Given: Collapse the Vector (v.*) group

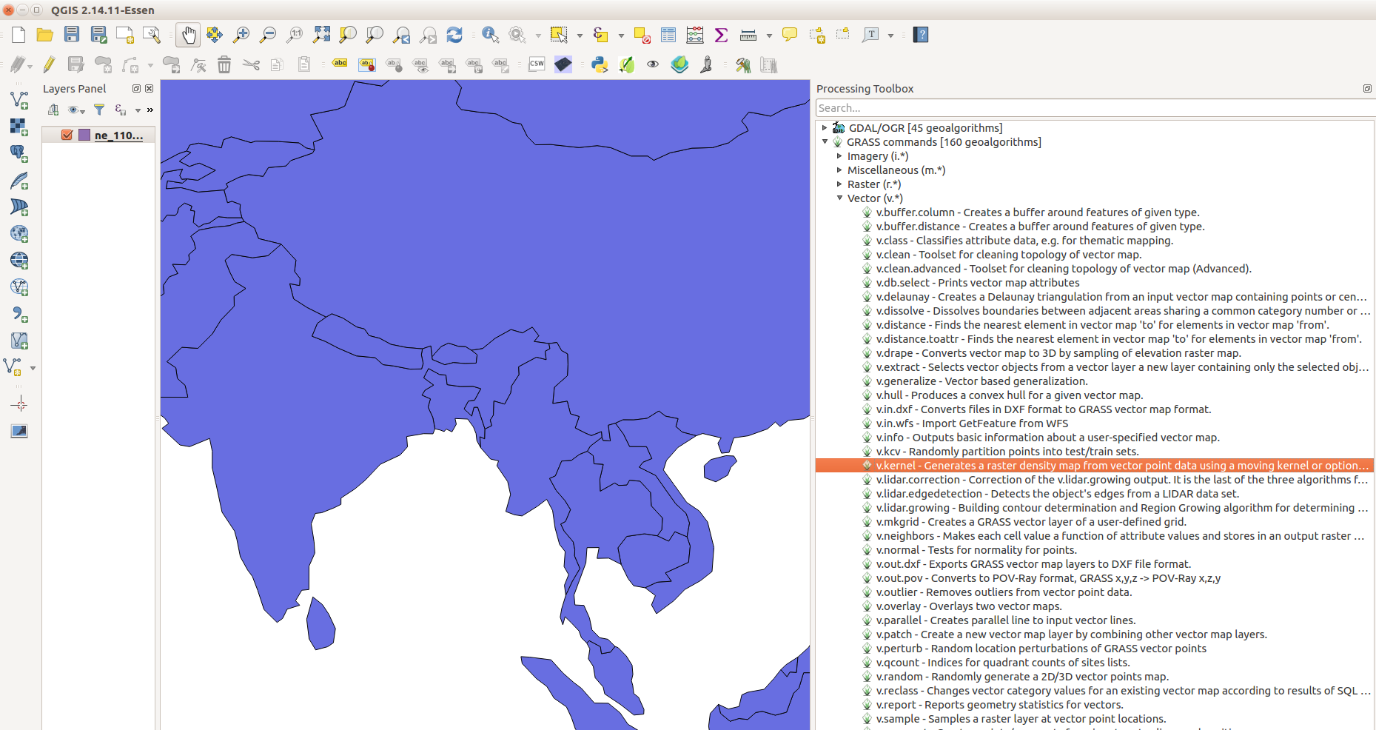Looking at the screenshot, I should click(839, 198).
